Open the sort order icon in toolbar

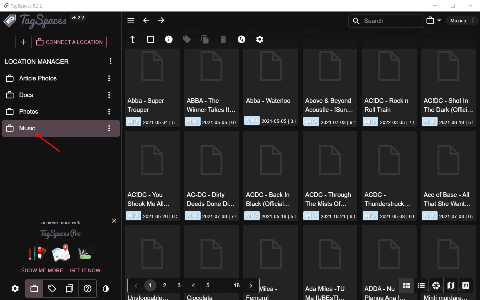coord(242,39)
